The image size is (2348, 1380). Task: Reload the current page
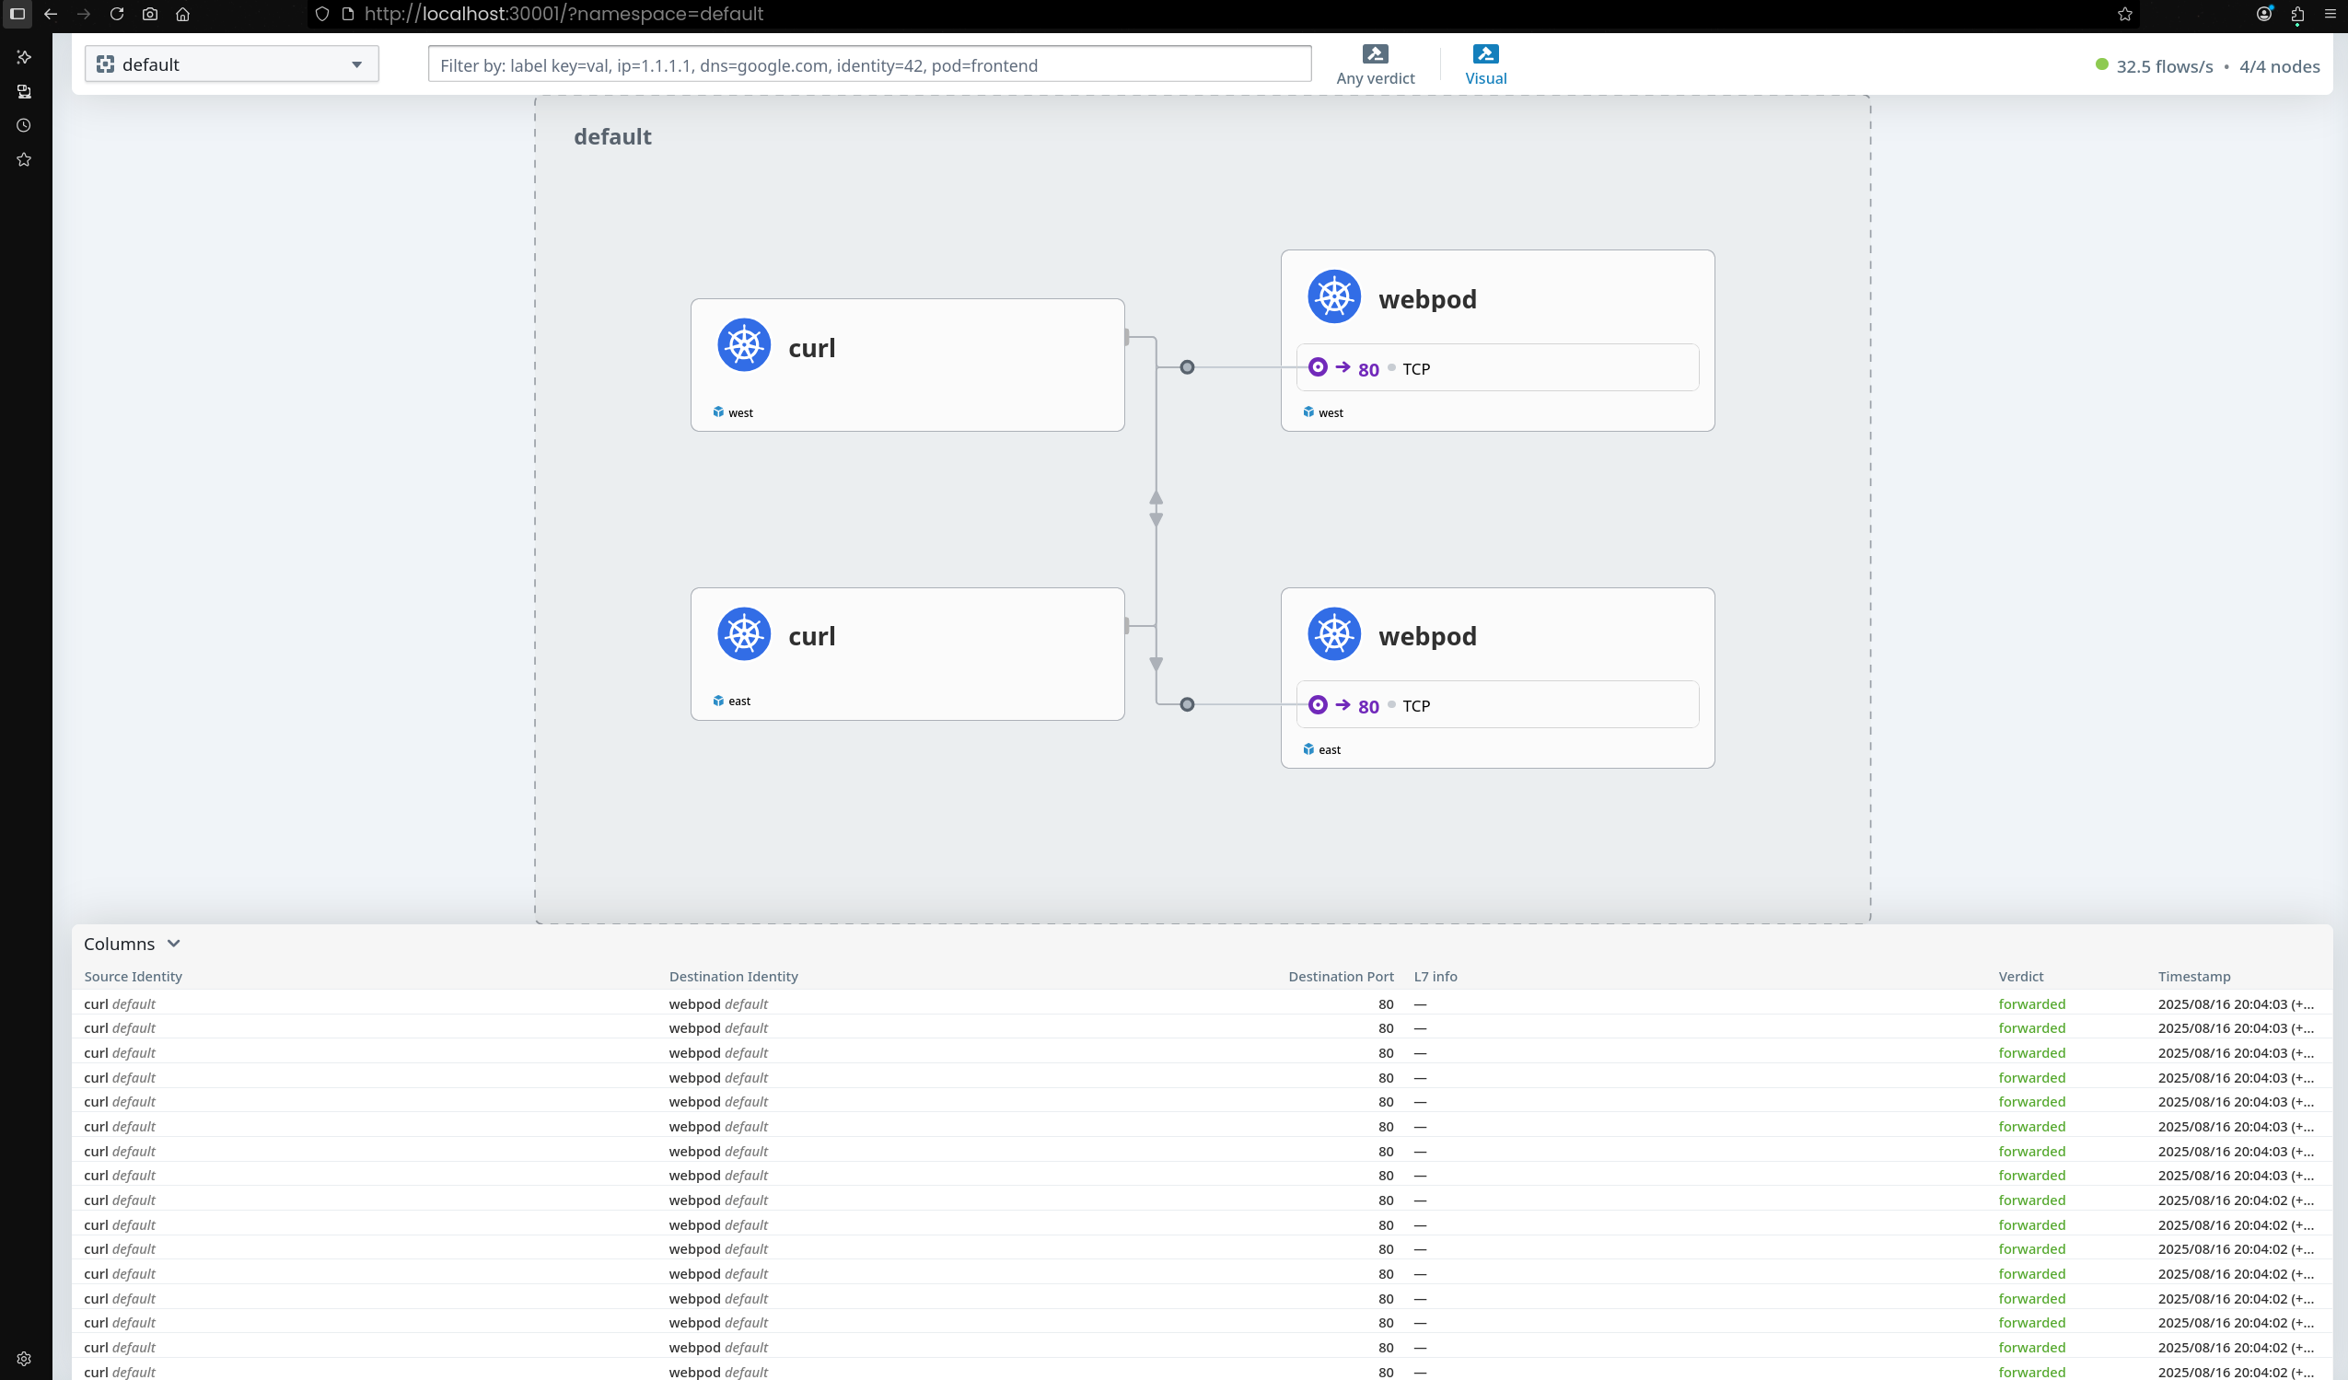tap(116, 14)
